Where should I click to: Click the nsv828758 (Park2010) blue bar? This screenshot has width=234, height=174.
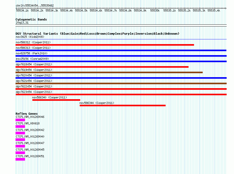point(121,56)
